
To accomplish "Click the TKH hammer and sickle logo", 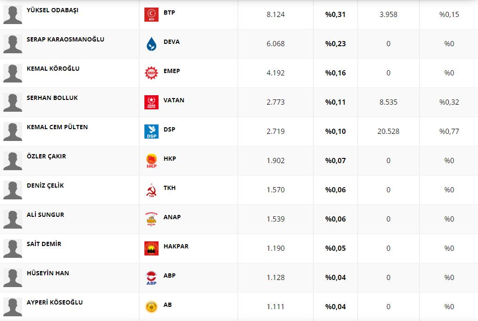I will pyautogui.click(x=151, y=190).
